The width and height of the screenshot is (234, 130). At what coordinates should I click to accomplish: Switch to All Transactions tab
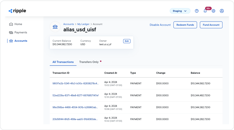click(63, 62)
